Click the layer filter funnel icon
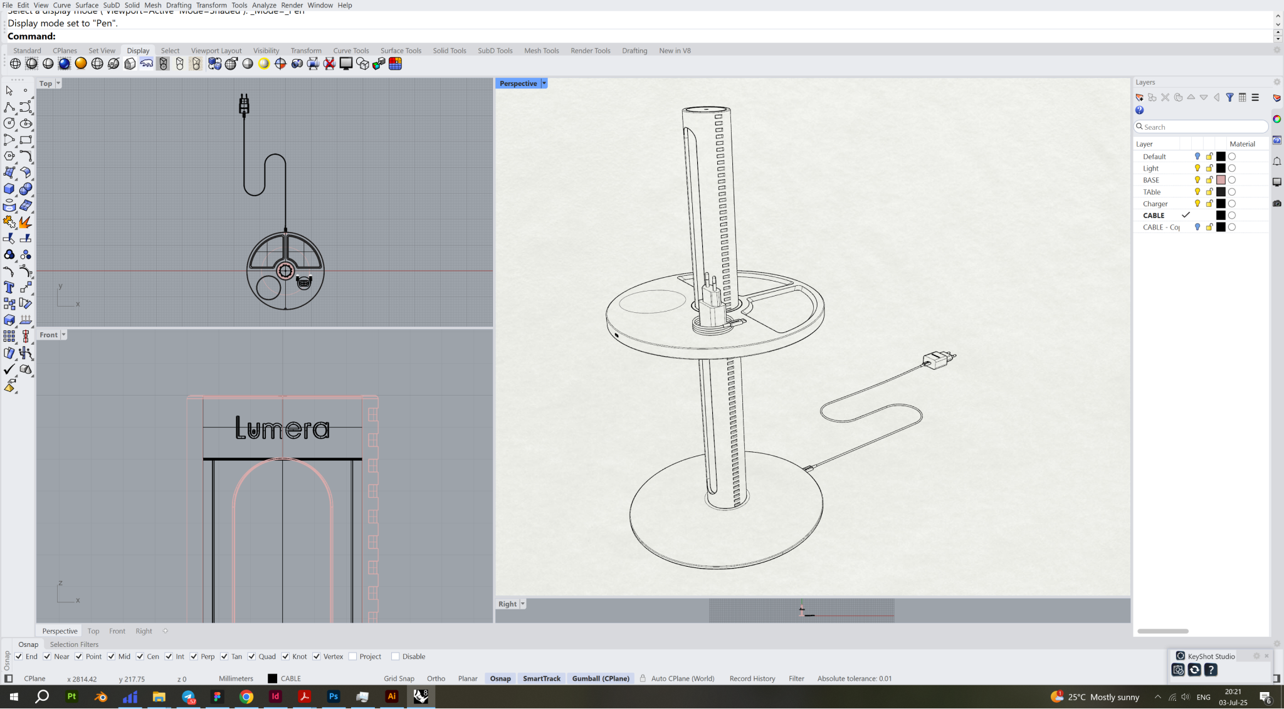The height and width of the screenshot is (709, 1284). pyautogui.click(x=1229, y=98)
